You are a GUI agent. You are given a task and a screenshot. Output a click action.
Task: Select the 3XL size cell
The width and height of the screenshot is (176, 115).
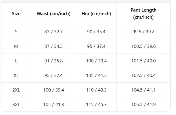tap(16, 105)
